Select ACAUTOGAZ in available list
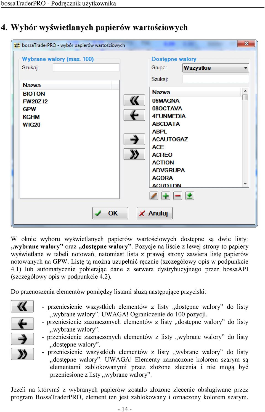The height and width of the screenshot is (412, 265). point(170,139)
